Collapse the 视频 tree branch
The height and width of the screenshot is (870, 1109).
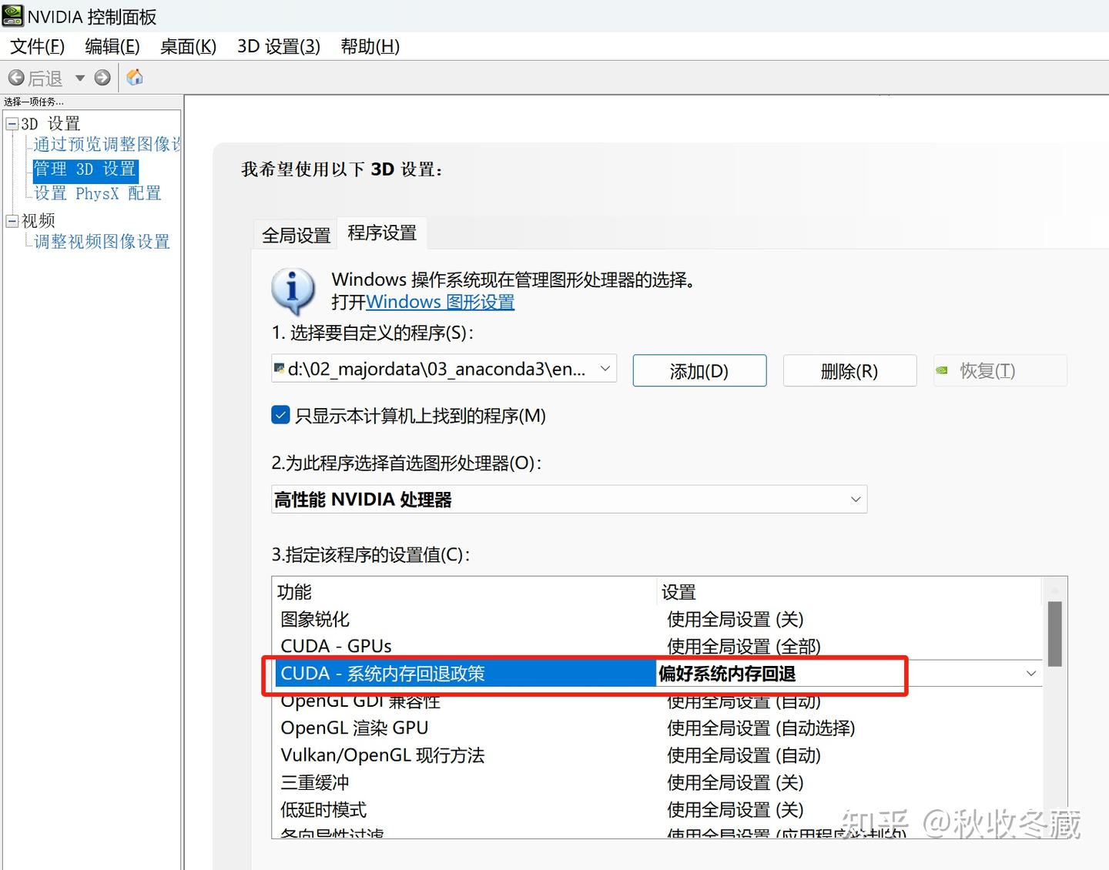click(12, 220)
